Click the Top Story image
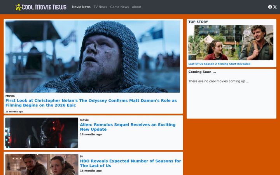280x175 pixels. (231, 43)
